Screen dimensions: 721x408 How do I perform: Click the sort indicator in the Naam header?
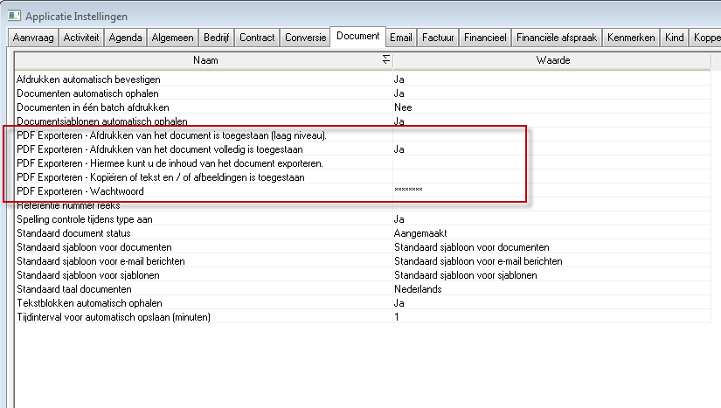tap(386, 60)
